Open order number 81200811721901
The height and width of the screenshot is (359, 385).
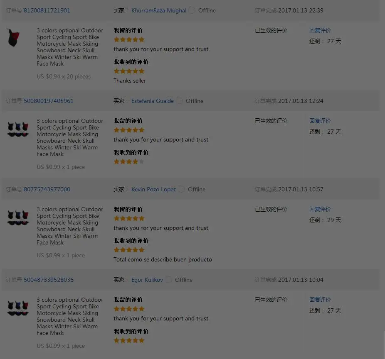(x=47, y=10)
